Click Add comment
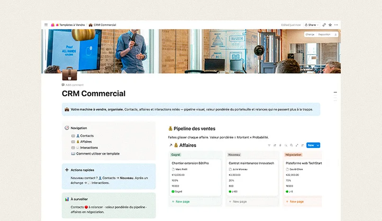Image resolution: width=382 pixels, height=221 pixels. 73,85
